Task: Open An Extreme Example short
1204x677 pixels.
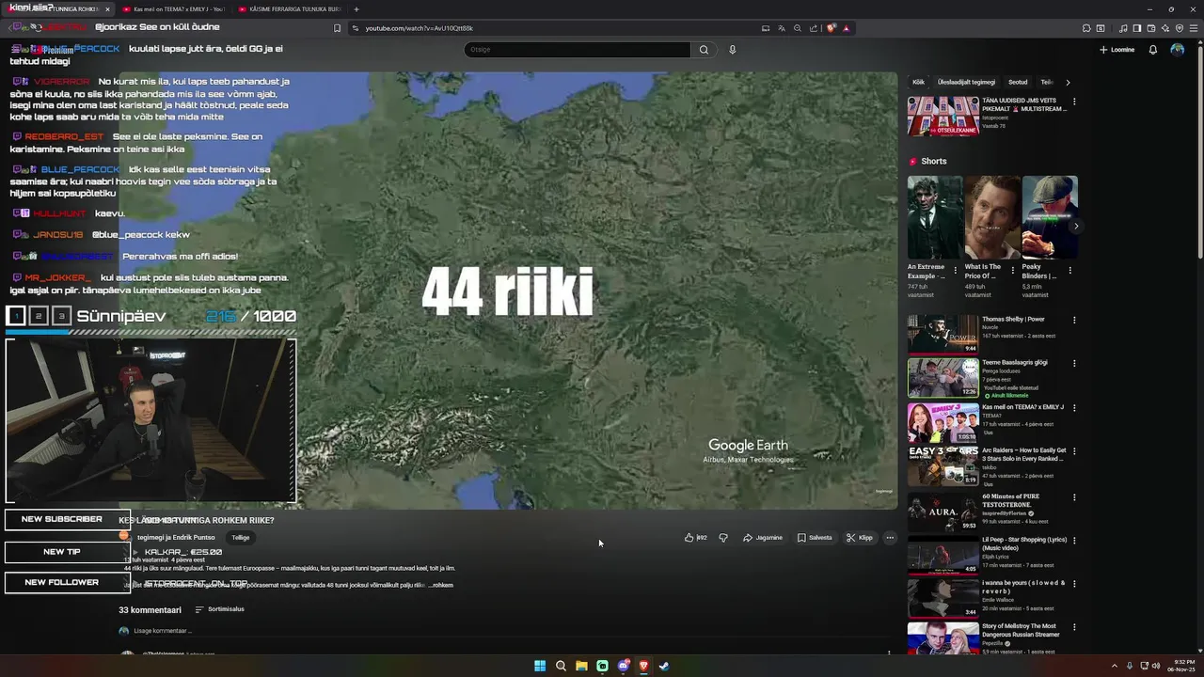Action: click(935, 217)
